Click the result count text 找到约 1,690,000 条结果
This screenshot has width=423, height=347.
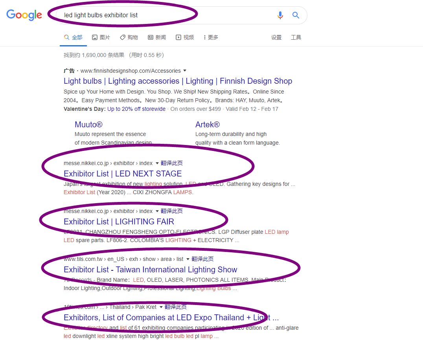[94, 55]
